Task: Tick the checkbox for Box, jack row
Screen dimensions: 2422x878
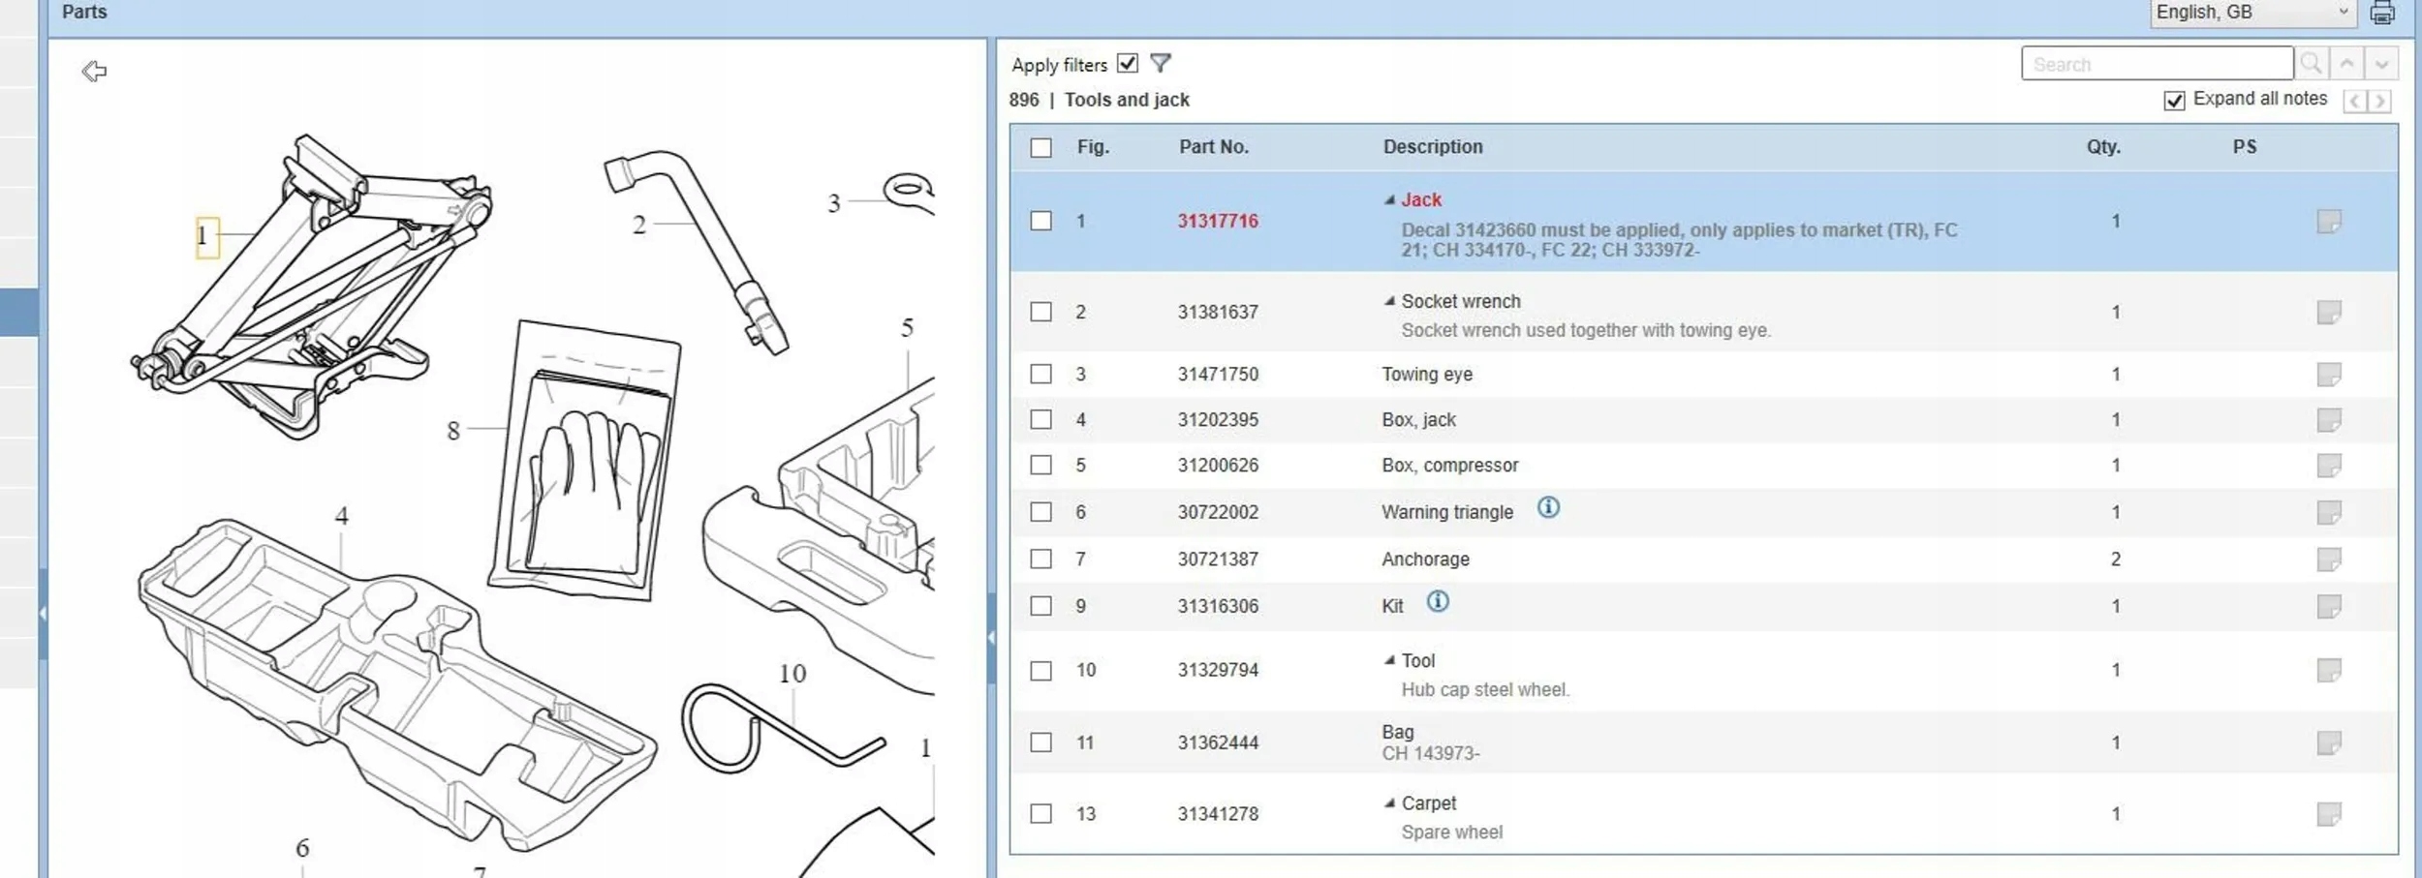Action: pyautogui.click(x=1040, y=419)
